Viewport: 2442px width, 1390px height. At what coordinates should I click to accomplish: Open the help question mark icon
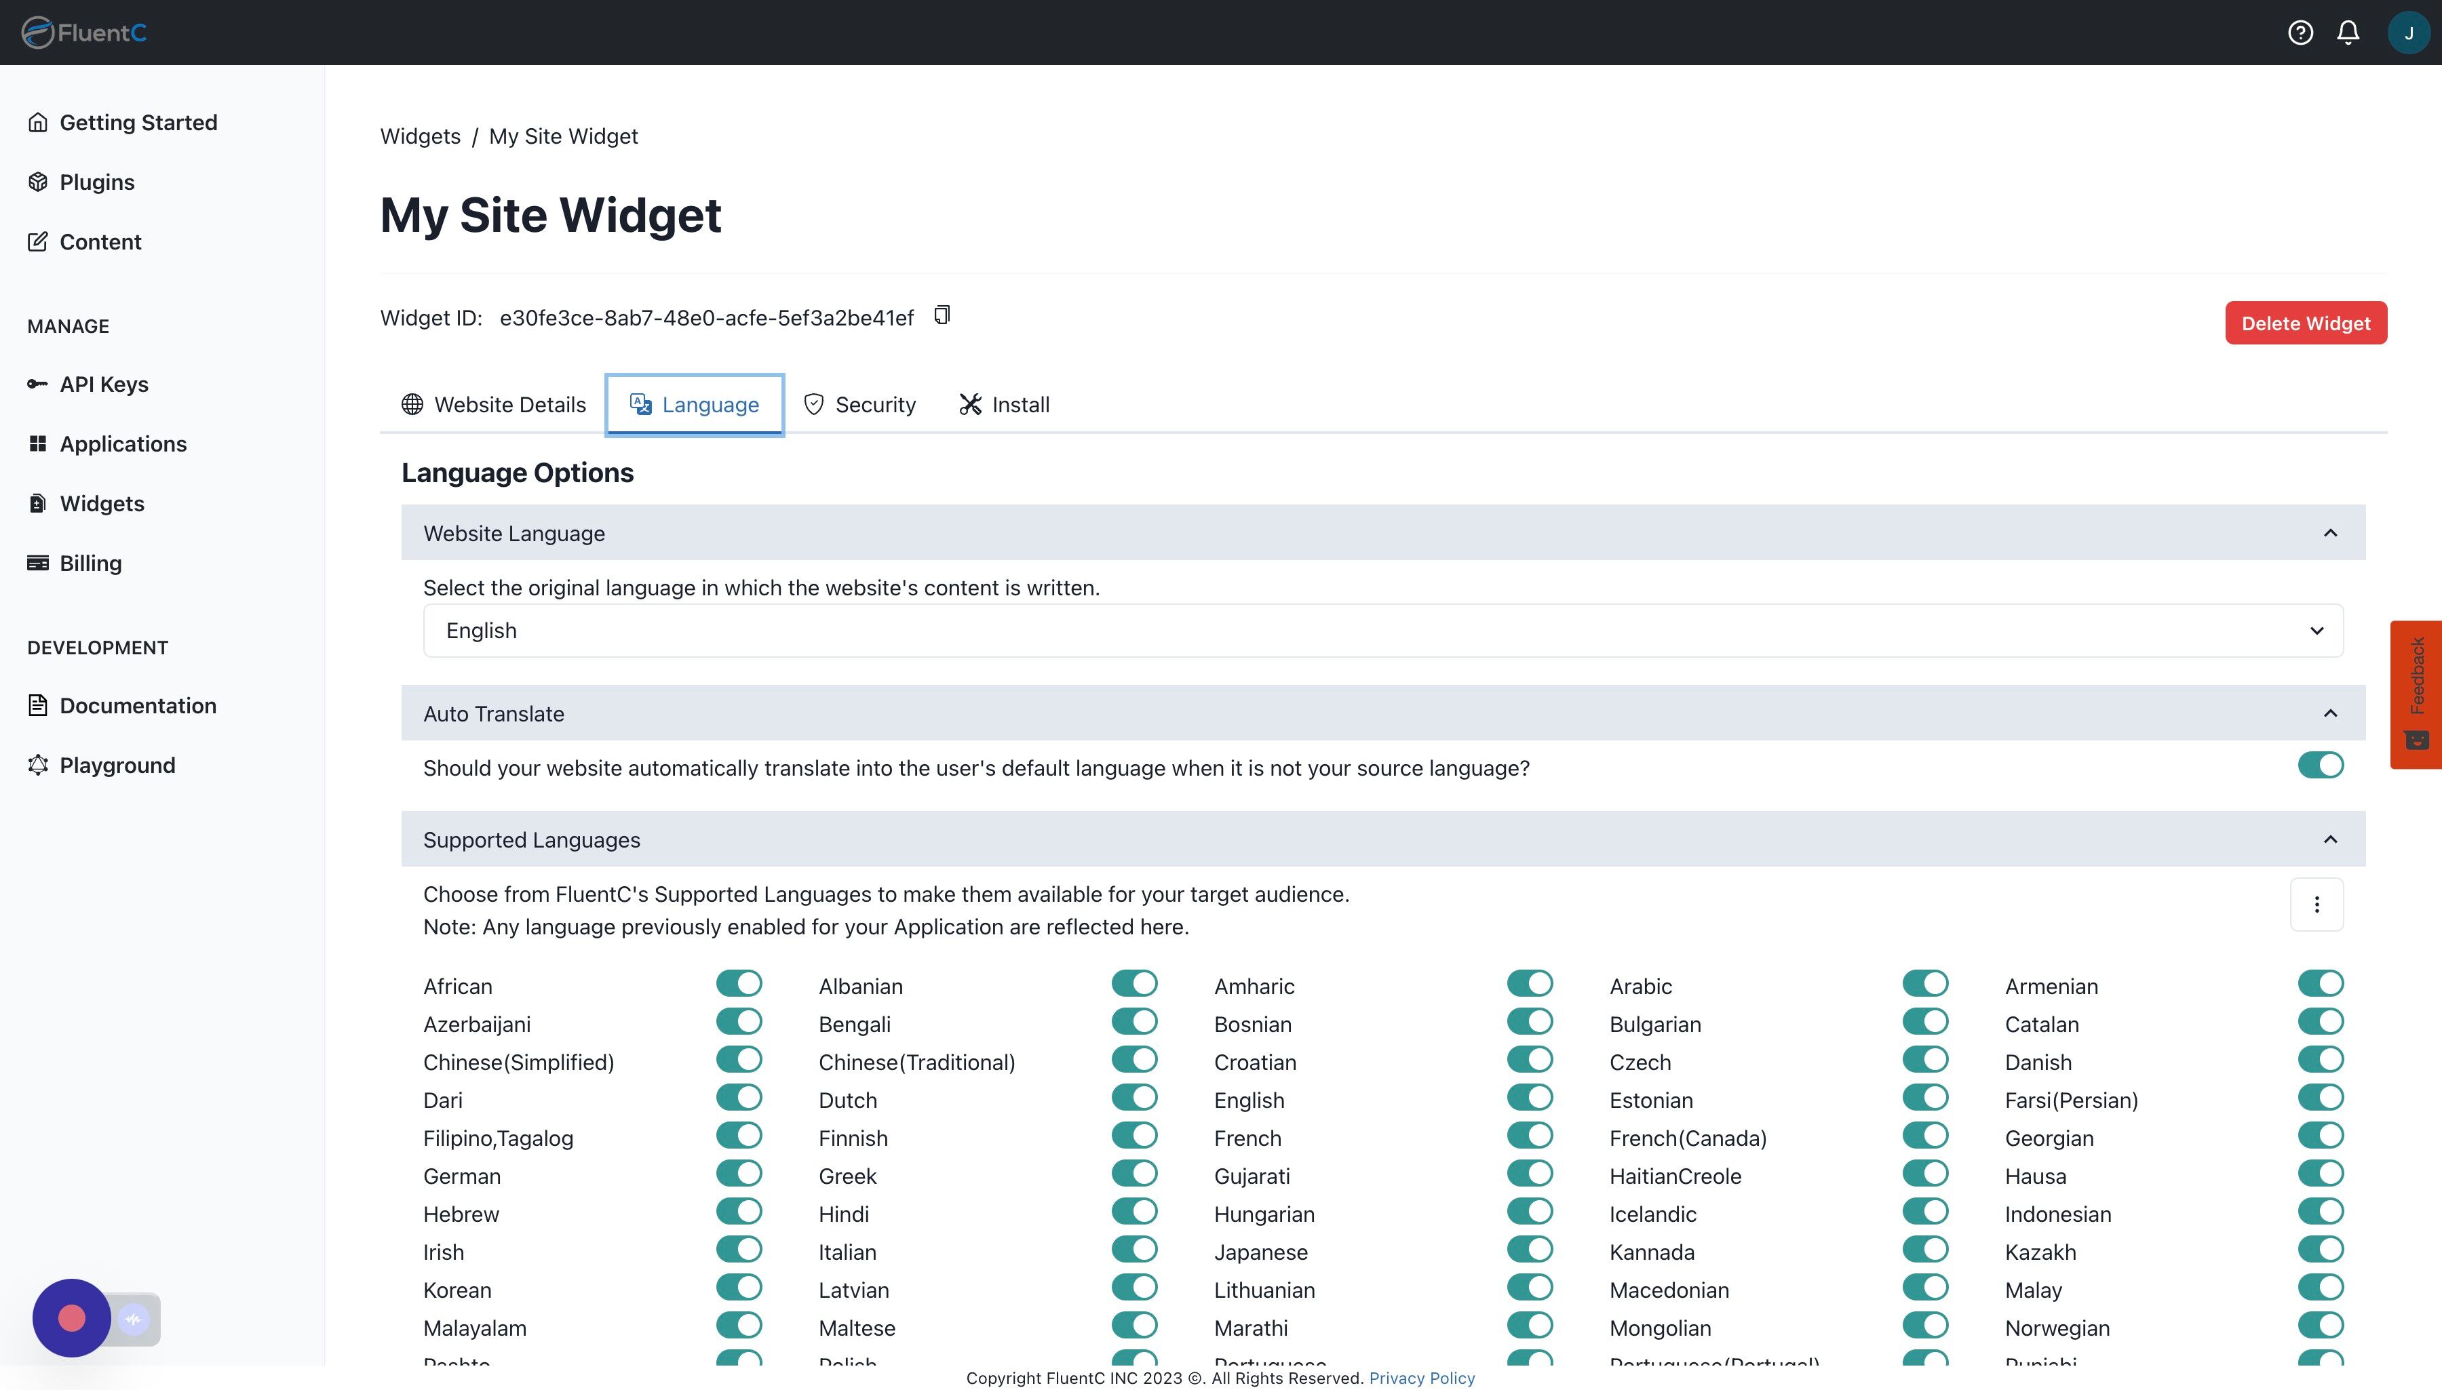click(x=2300, y=33)
